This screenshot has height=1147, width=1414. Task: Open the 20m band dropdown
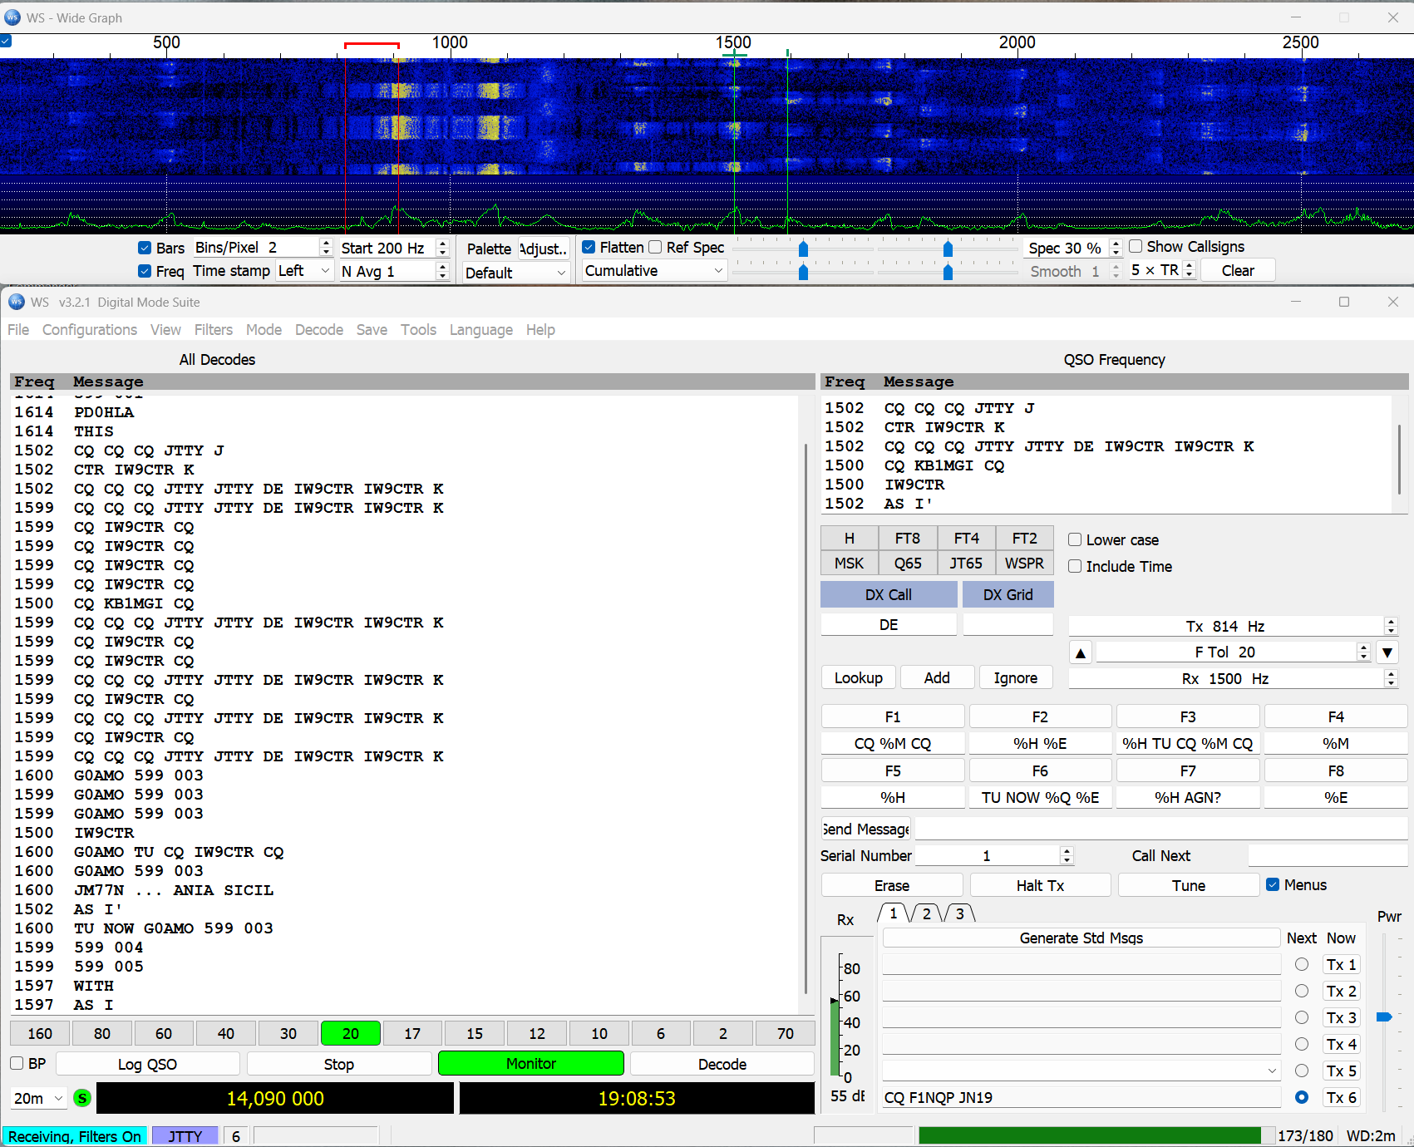pos(38,1098)
